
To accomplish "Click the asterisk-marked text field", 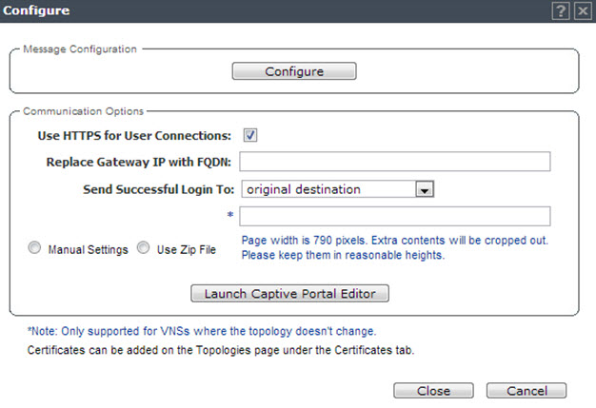I will pyautogui.click(x=395, y=216).
